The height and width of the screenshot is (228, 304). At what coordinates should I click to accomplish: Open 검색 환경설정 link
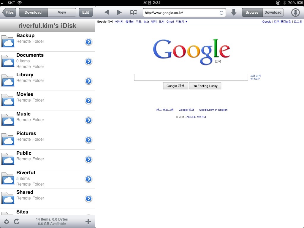tap(283, 21)
